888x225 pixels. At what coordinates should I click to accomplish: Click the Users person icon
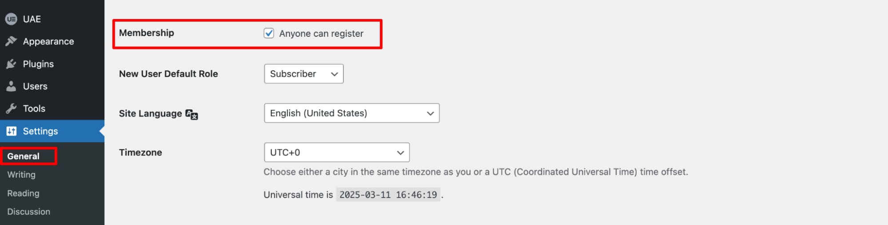[x=11, y=86]
